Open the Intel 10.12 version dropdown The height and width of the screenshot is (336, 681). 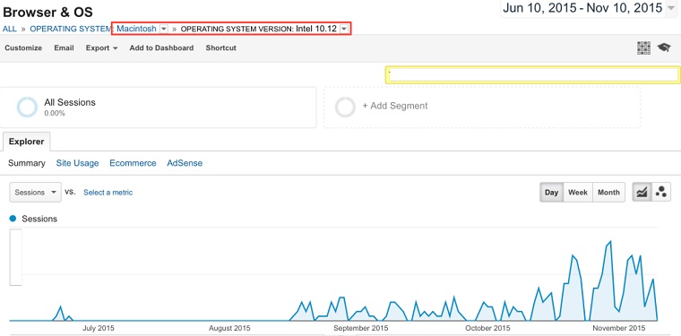[x=343, y=29]
